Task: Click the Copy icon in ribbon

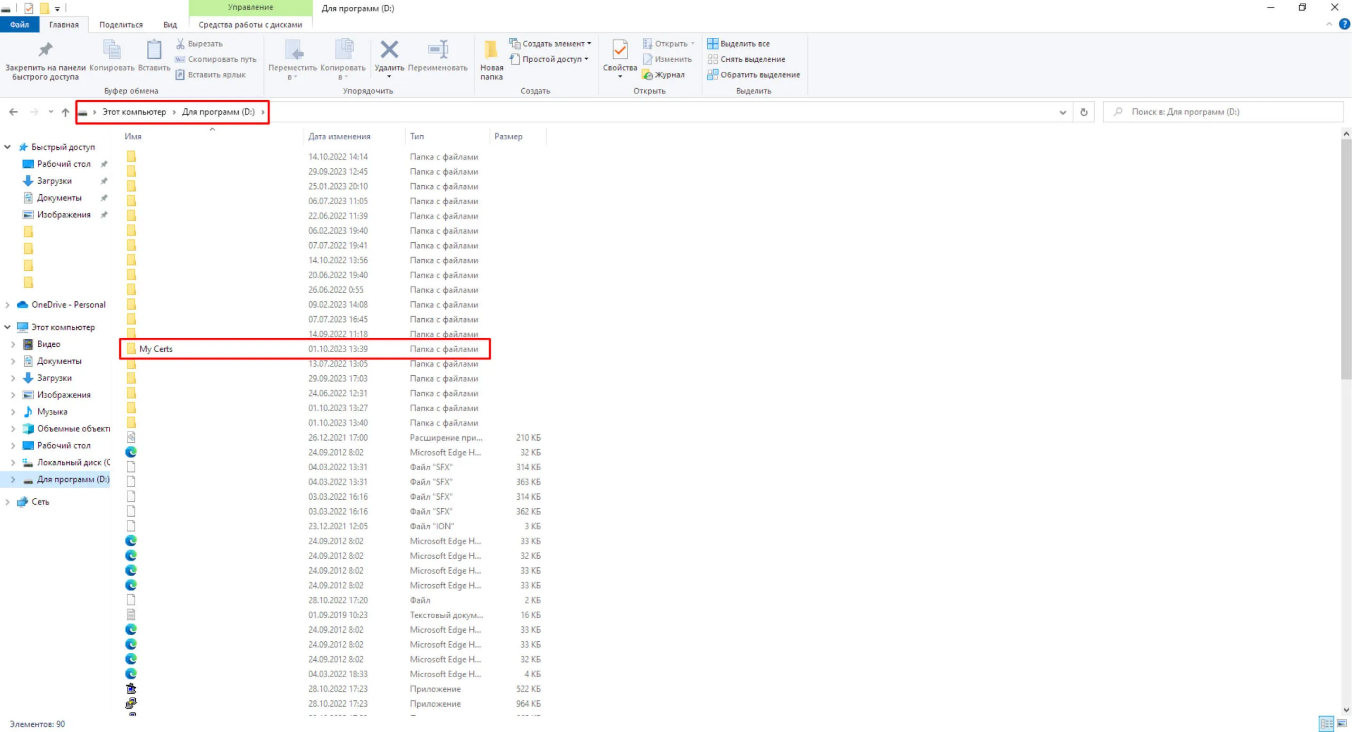Action: 111,50
